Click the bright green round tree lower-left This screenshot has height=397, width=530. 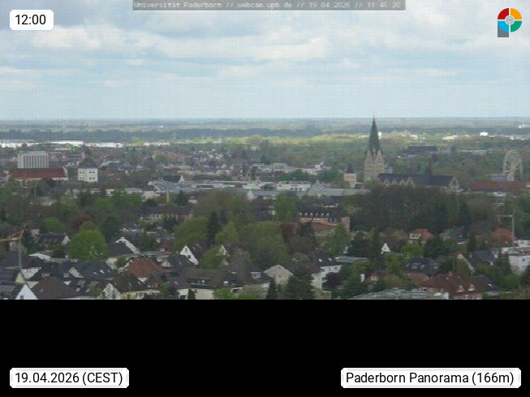pyautogui.click(x=88, y=245)
